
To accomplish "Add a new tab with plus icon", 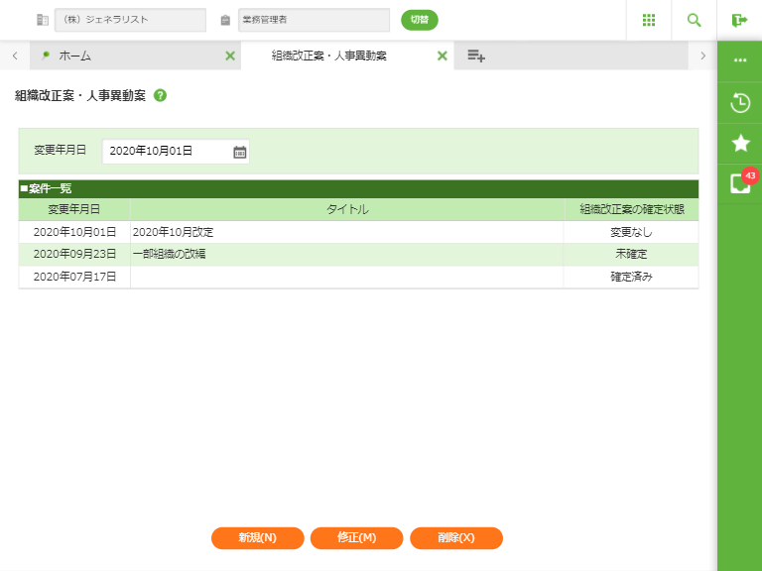I will click(x=476, y=57).
